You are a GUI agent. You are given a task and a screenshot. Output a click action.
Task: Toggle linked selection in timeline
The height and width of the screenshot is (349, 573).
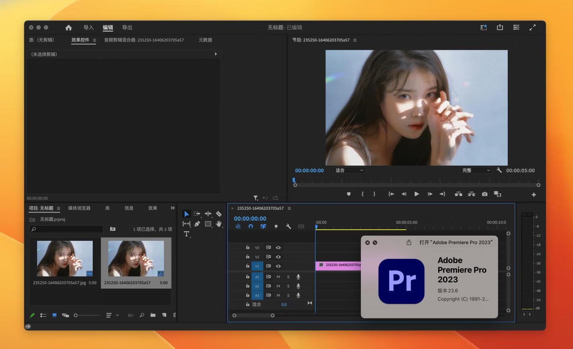[263, 226]
